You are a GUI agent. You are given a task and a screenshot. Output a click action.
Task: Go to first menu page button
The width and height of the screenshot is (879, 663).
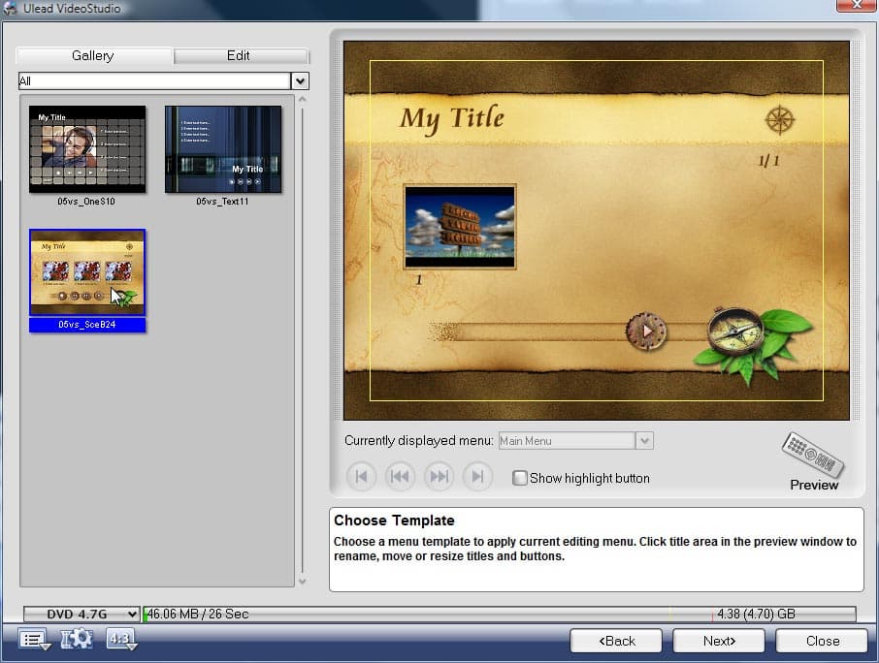tap(361, 477)
